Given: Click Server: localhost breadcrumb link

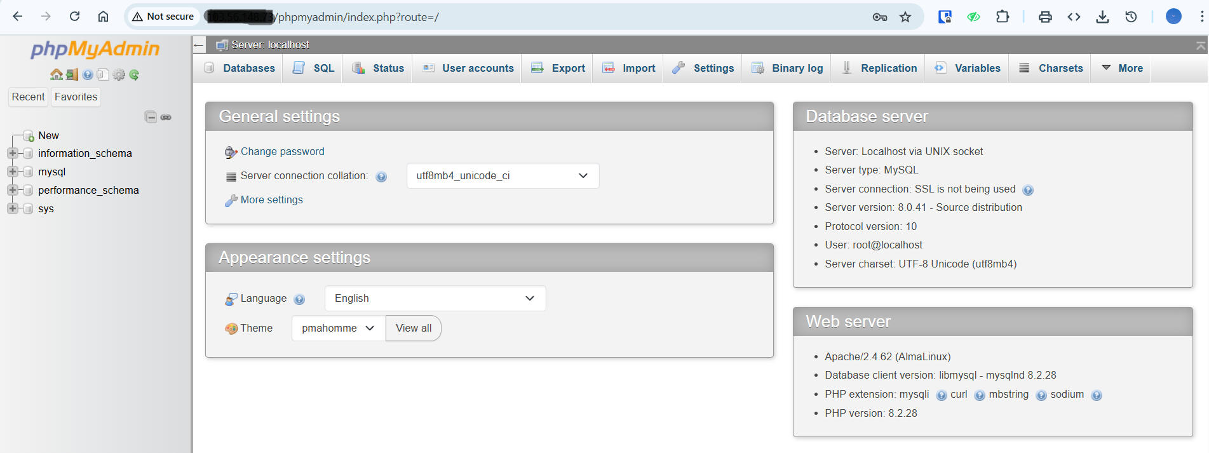Looking at the screenshot, I should (270, 45).
